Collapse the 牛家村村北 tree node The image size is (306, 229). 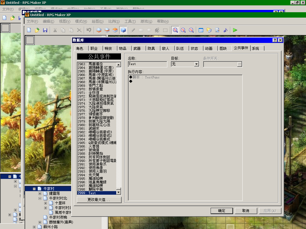tap(40, 198)
